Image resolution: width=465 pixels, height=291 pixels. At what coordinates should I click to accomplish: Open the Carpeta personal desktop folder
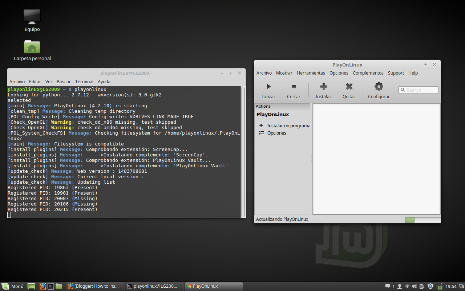tap(32, 47)
